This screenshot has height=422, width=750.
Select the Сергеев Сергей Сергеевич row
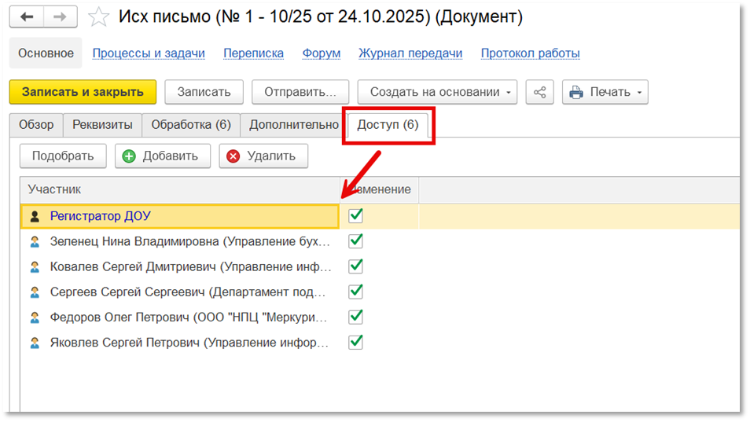point(380,292)
